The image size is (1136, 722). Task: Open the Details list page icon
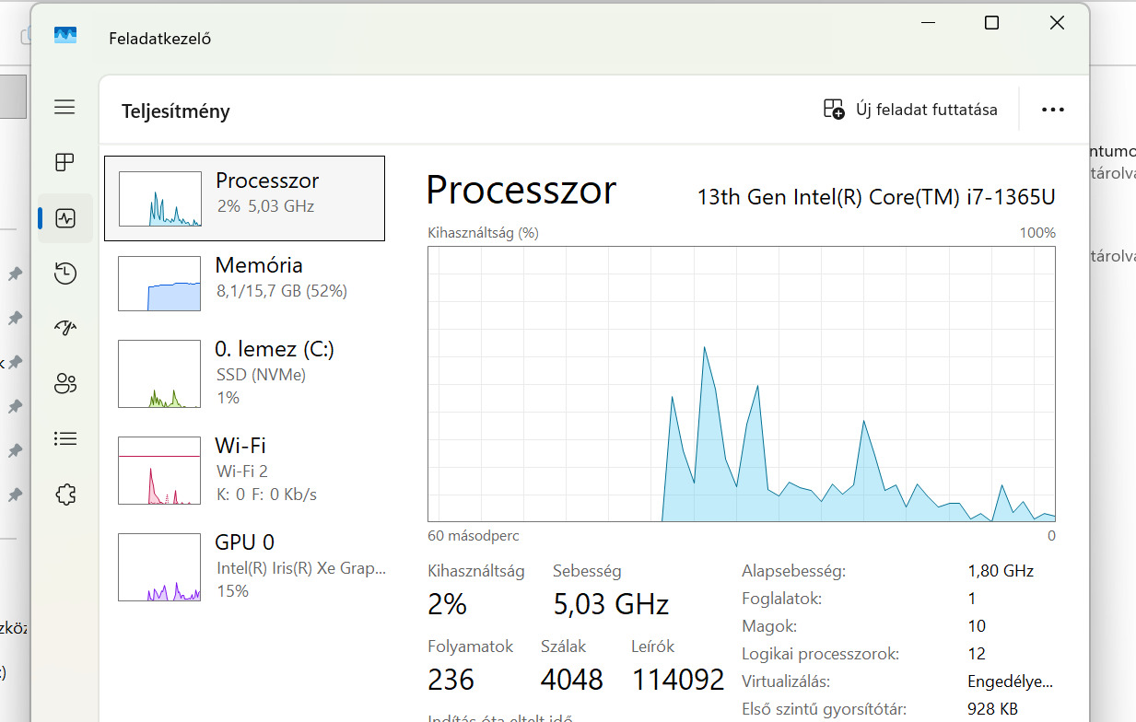click(x=64, y=439)
